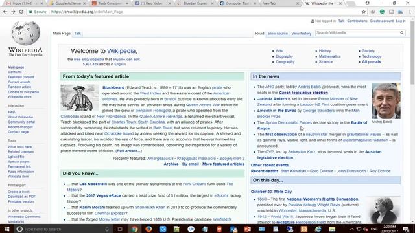This screenshot has width=415, height=233.
Task: Click More featured articles link
Action: (x=223, y=164)
